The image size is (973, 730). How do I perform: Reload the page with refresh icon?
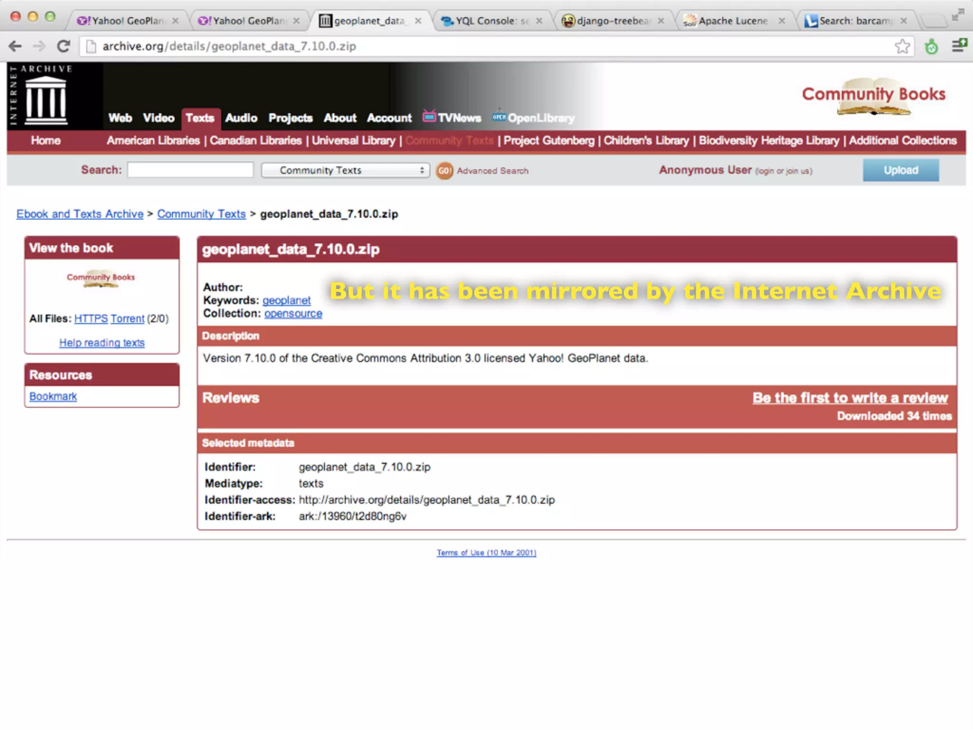(64, 46)
